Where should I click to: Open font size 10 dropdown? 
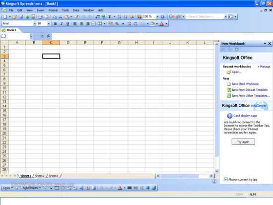point(49,23)
